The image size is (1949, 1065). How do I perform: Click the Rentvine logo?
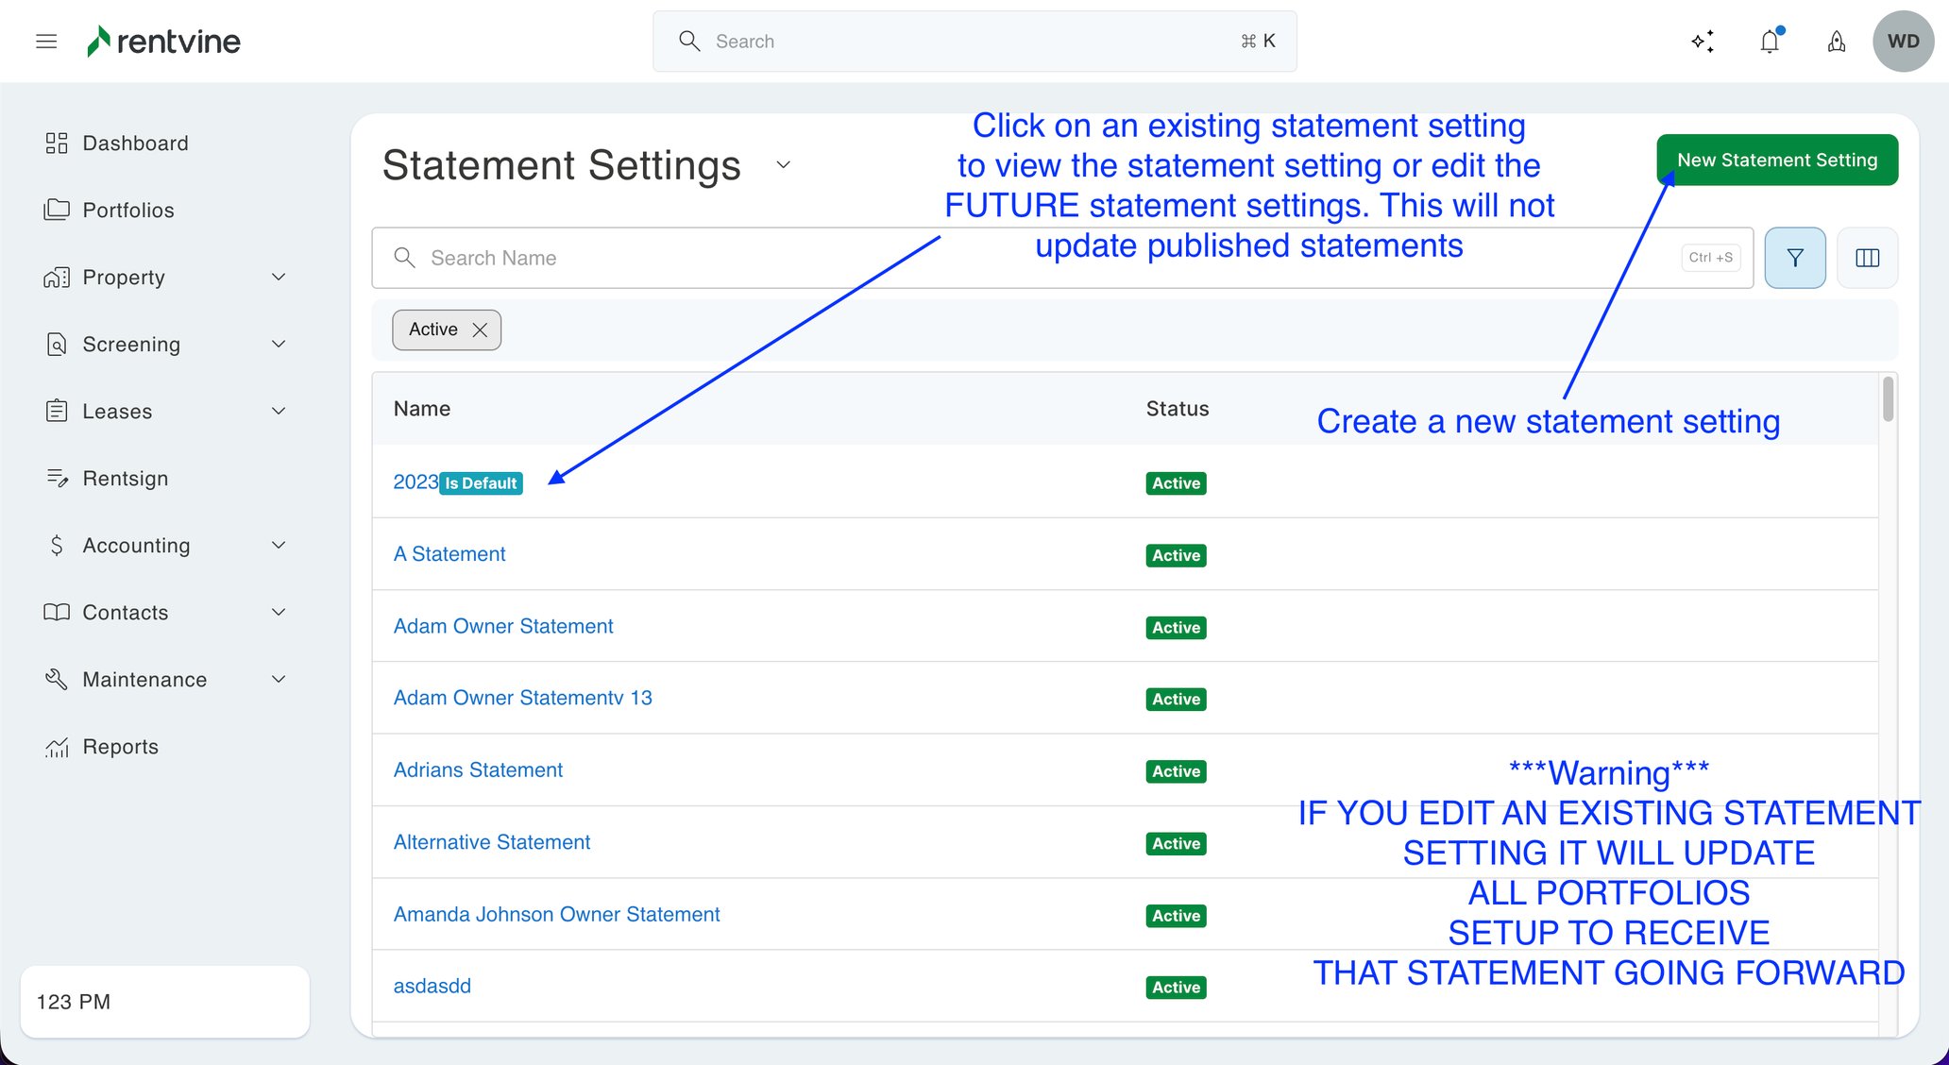tap(162, 41)
